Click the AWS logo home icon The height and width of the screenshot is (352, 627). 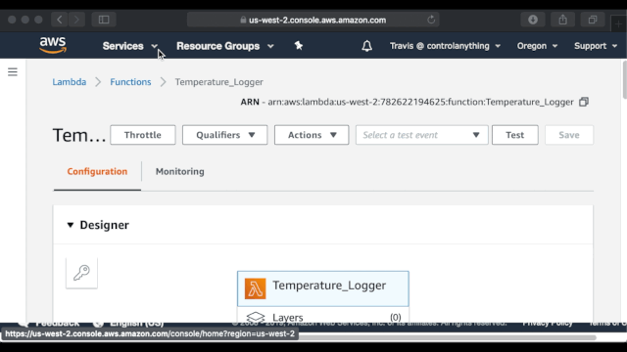tap(53, 46)
